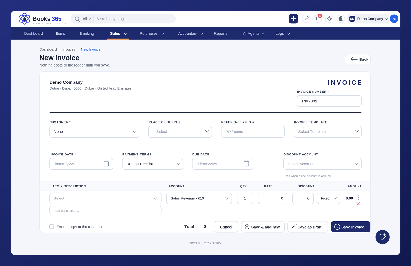
Task: Expand the Demo Company switcher
Action: 368,19
